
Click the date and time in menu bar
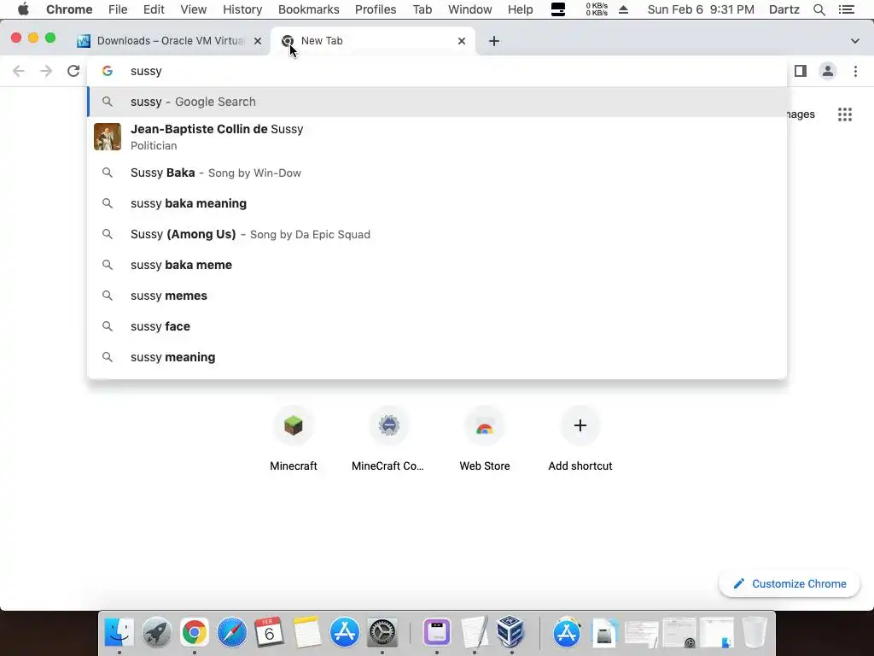pos(701,9)
